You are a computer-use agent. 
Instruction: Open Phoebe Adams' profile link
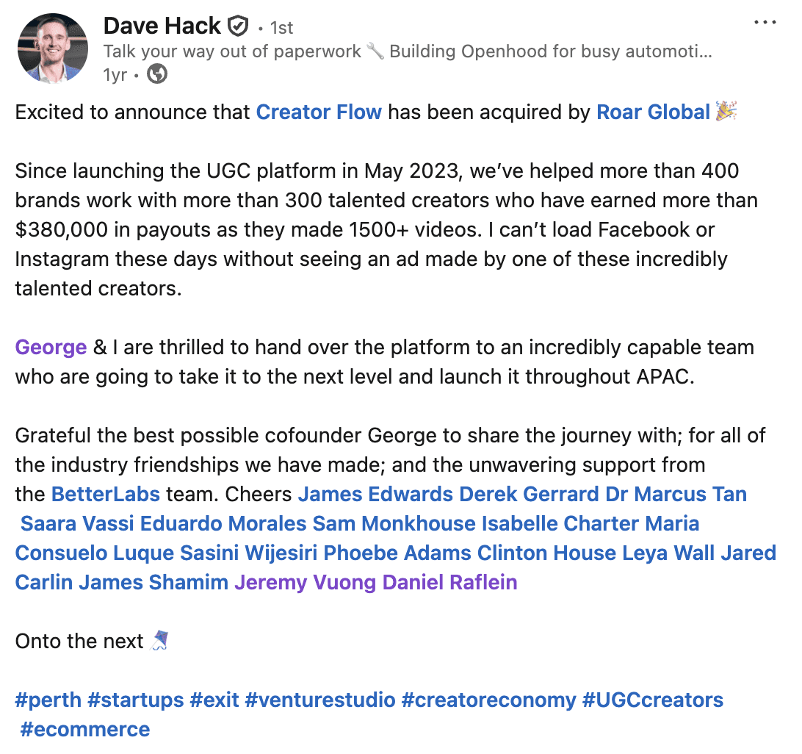[x=397, y=553]
